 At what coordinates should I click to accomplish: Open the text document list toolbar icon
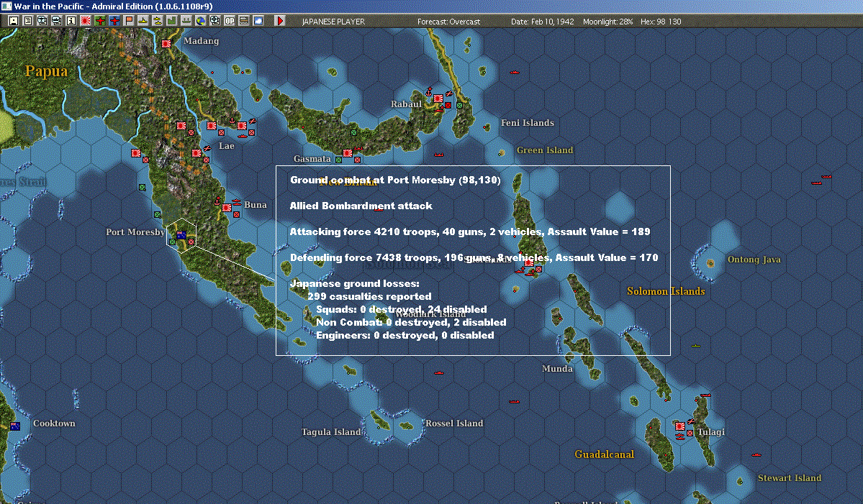click(27, 21)
